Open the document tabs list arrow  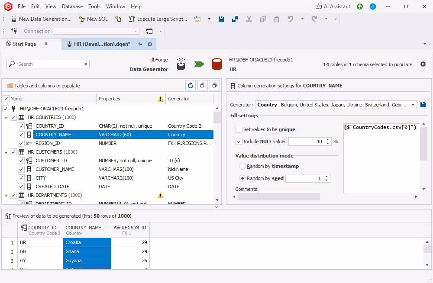pos(425,44)
